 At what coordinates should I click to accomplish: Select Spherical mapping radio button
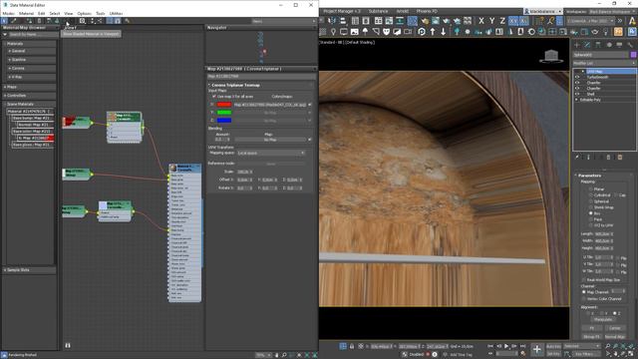pyautogui.click(x=590, y=201)
